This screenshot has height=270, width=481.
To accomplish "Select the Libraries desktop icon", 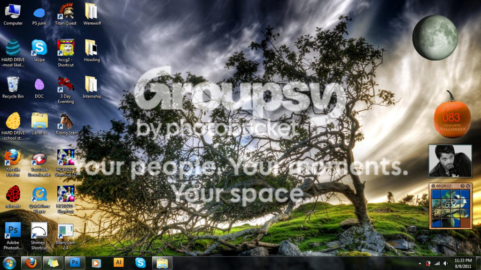I will (x=39, y=124).
